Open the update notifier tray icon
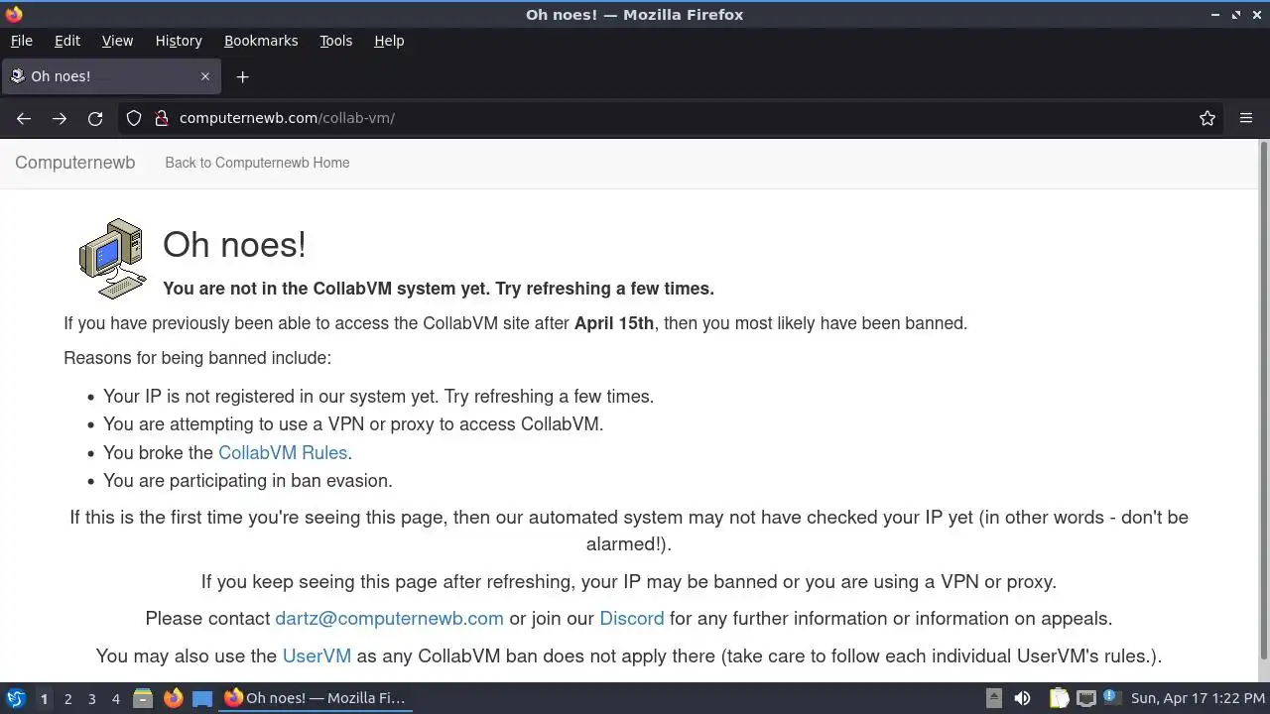1270x714 pixels. [1110, 697]
